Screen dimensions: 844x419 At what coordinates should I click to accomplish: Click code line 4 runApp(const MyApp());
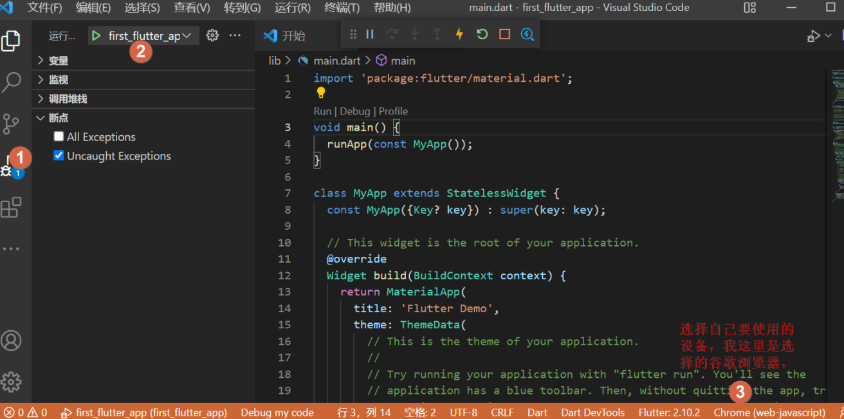pyautogui.click(x=399, y=144)
